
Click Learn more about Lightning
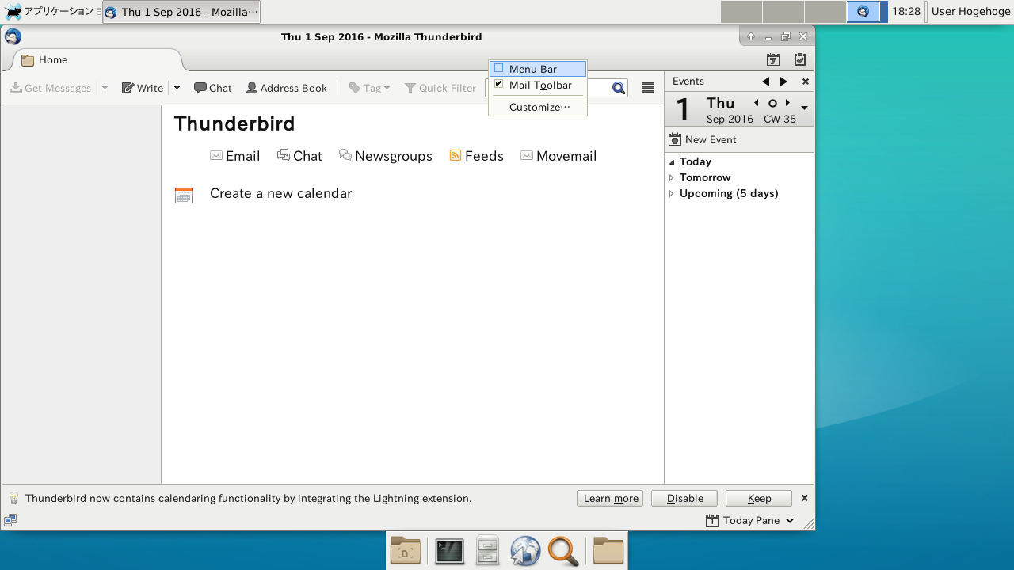tap(610, 498)
